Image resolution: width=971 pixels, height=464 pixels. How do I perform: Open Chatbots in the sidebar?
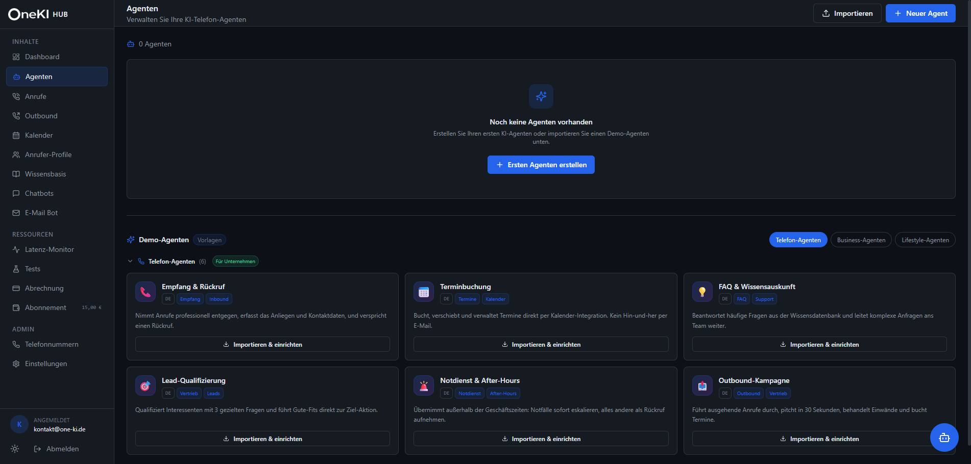57,193
